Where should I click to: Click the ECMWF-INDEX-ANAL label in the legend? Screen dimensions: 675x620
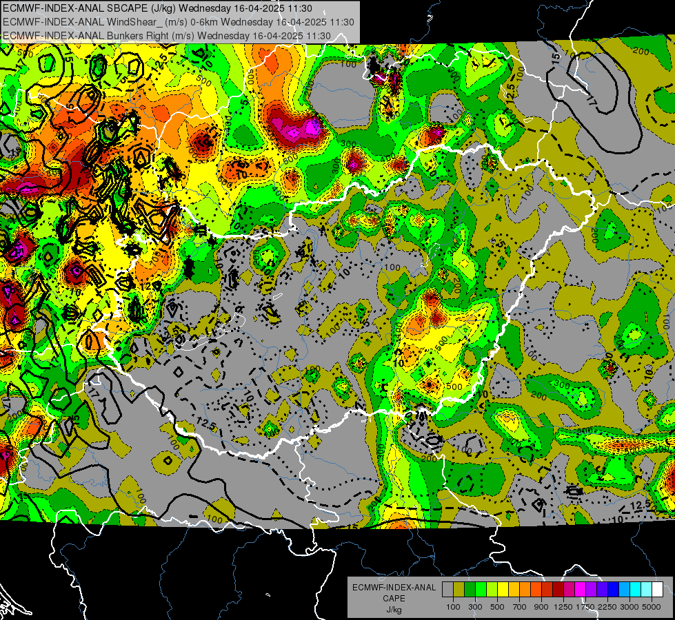pos(394,588)
